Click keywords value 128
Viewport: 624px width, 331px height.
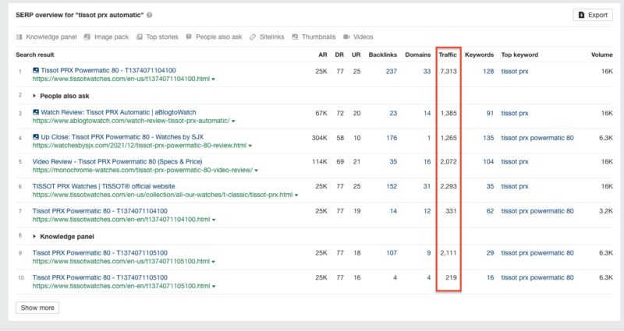pyautogui.click(x=488, y=72)
